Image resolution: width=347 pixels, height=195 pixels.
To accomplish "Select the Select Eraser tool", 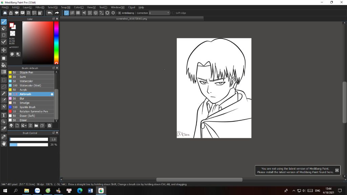I will point(4,107).
